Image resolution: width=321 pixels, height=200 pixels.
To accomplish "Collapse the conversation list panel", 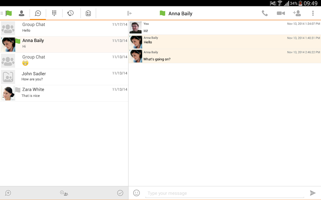I will pos(130,13).
